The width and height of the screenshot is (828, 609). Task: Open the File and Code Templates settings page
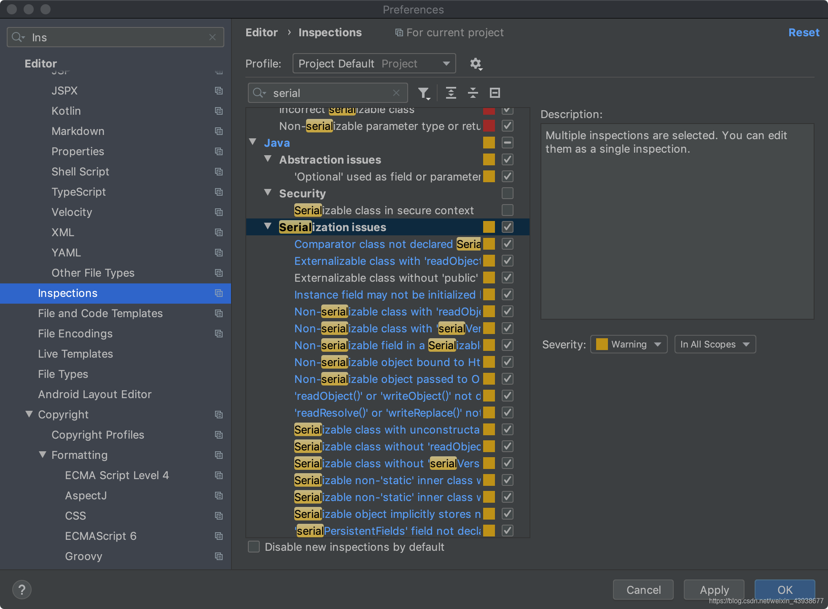[100, 313]
